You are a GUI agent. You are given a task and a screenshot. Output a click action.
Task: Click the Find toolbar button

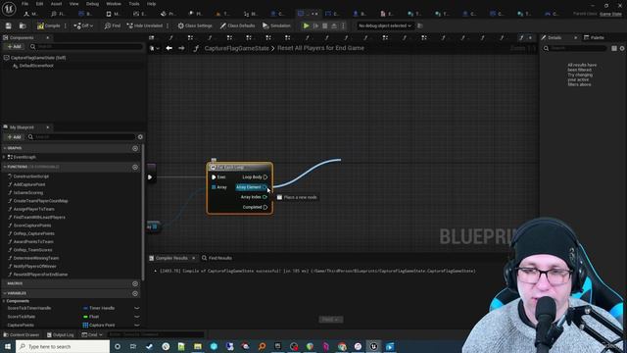(113, 25)
